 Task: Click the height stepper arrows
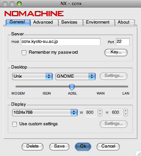click(x=125, y=112)
